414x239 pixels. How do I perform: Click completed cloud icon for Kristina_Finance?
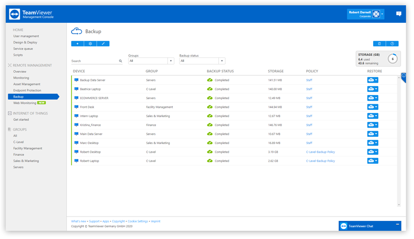pos(210,124)
